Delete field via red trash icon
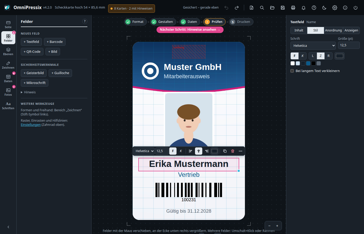Screen dimensions: 364x234 (233, 151)
